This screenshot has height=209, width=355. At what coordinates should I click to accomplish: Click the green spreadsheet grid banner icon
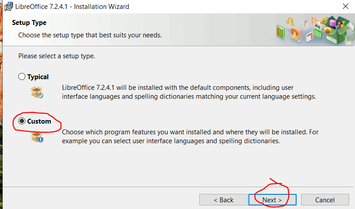tap(318, 34)
